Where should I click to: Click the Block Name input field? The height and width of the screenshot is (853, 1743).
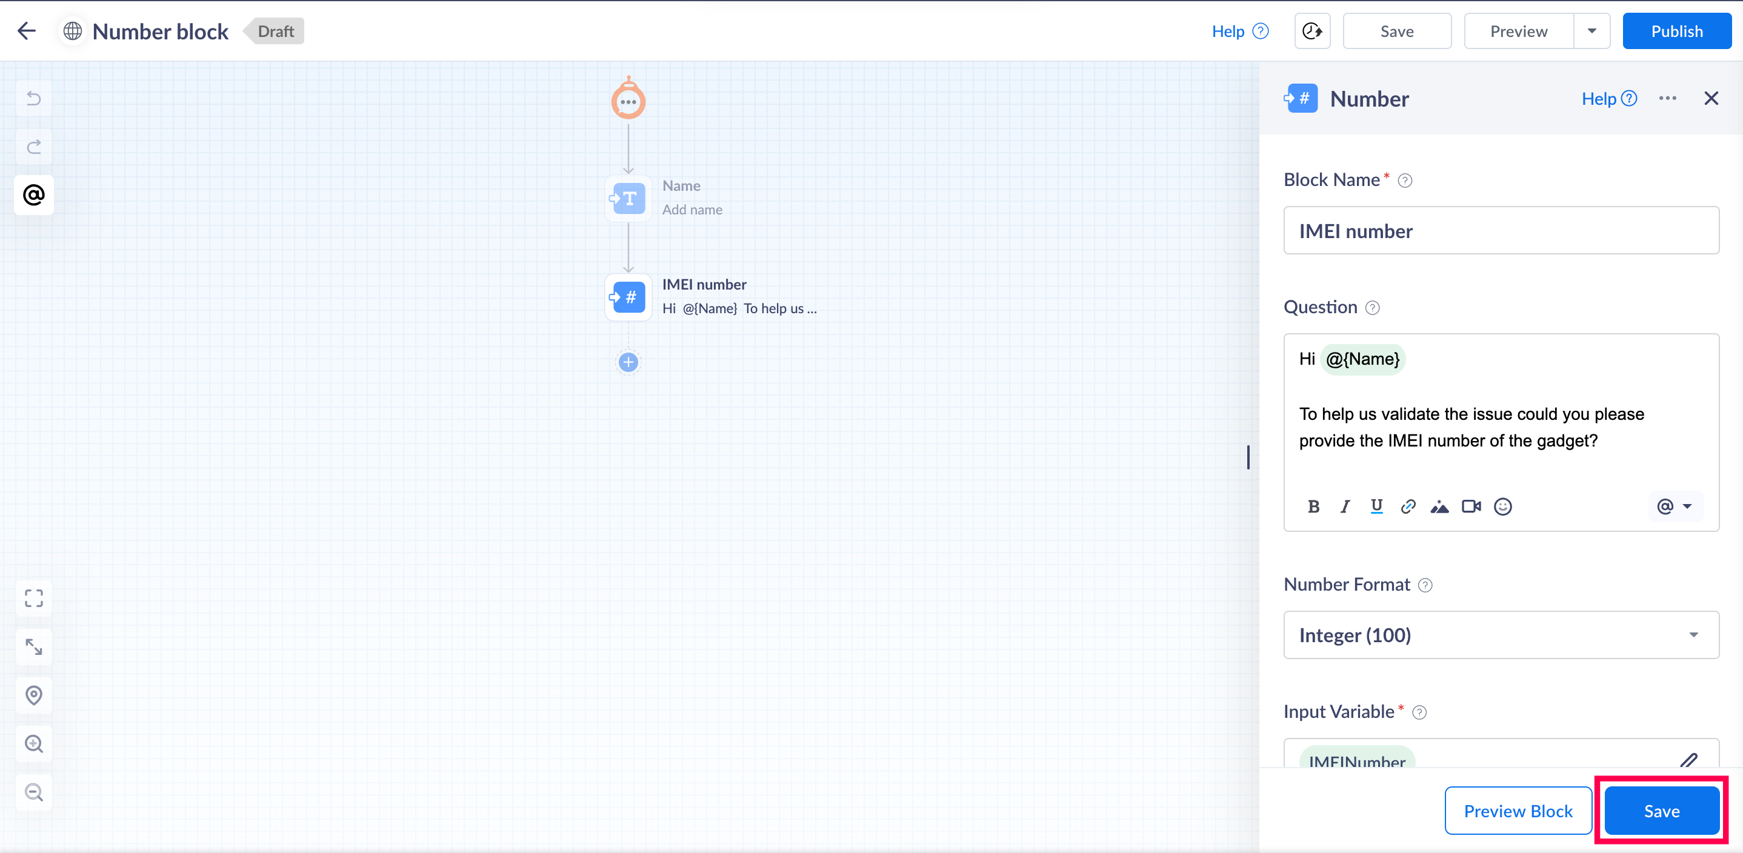coord(1501,231)
